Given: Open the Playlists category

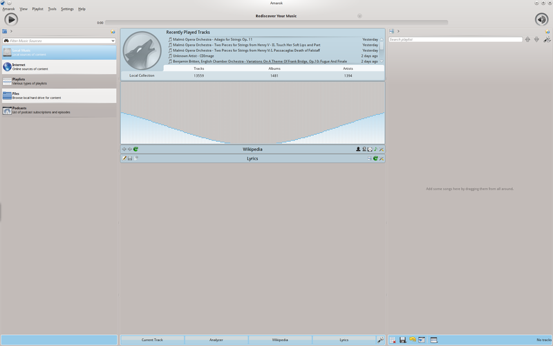Looking at the screenshot, I should pyautogui.click(x=59, y=81).
